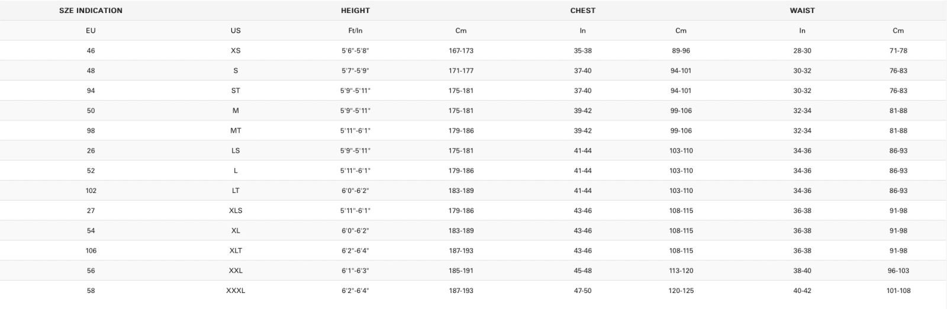This screenshot has height=309, width=947.
Task: Click the US subheader cell
Action: click(x=236, y=31)
